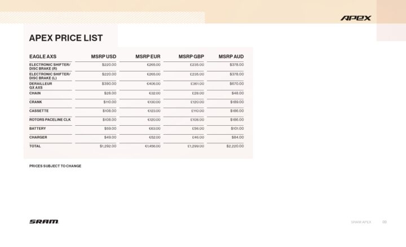Click the SRAM logo in the footer

coord(44,222)
